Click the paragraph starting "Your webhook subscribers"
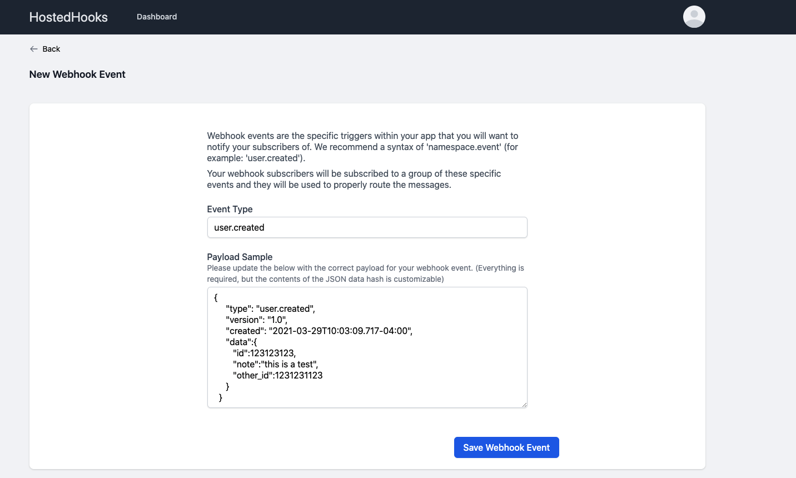 tap(354, 179)
